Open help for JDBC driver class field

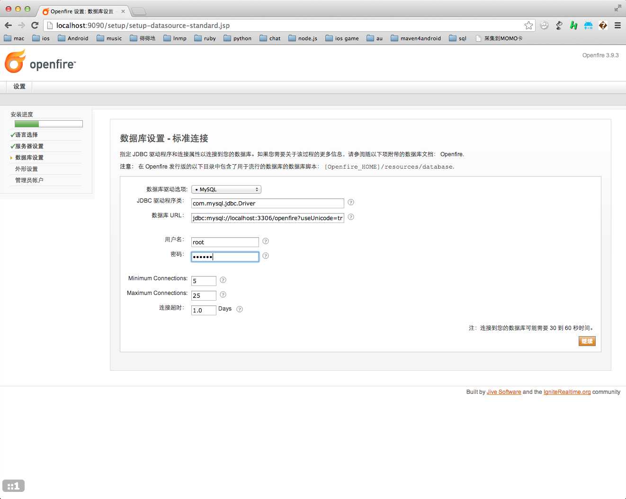click(x=351, y=202)
